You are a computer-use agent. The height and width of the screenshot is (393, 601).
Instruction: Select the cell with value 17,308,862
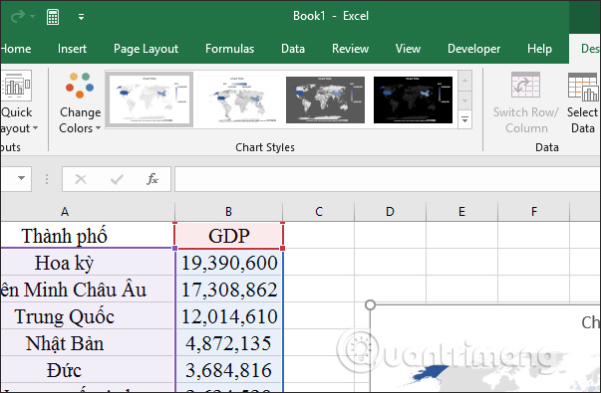click(229, 290)
